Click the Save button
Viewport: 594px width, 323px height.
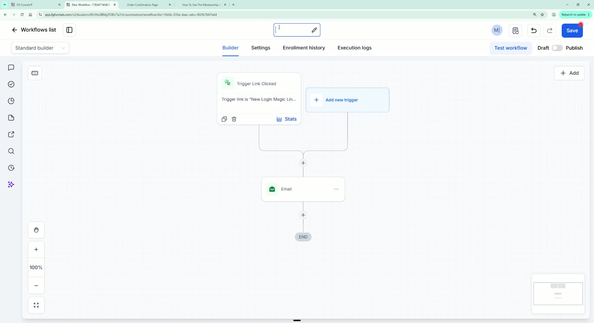click(x=572, y=31)
